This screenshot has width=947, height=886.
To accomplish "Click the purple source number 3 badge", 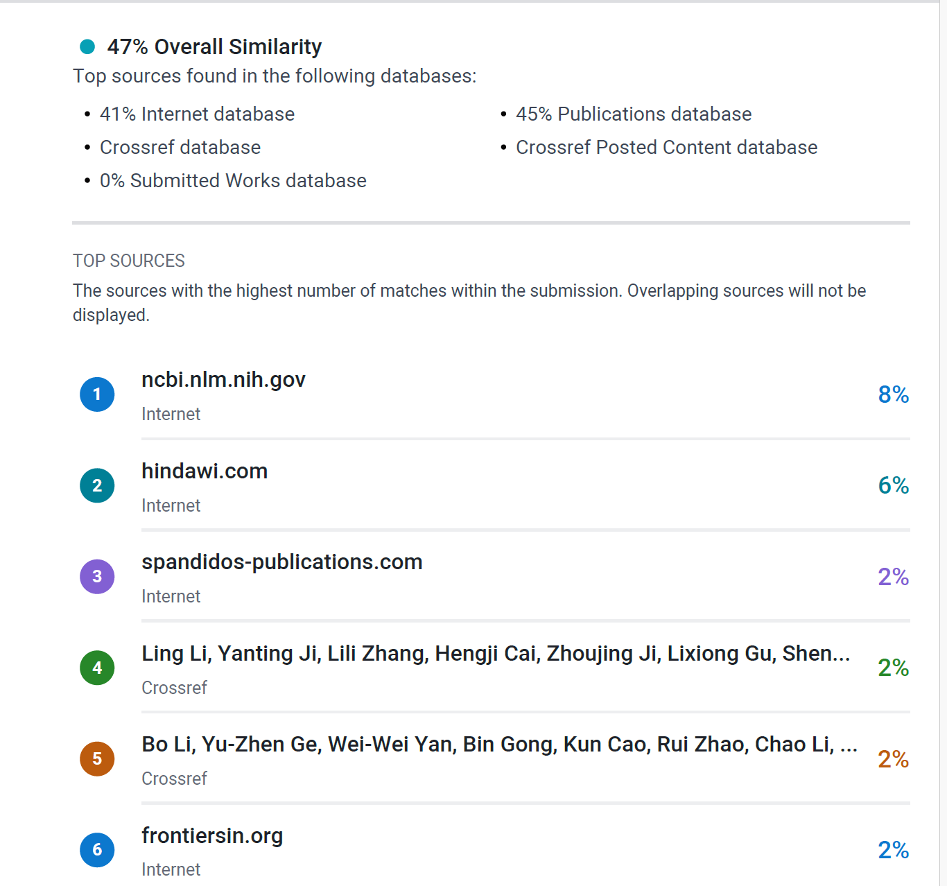I will pos(97,577).
